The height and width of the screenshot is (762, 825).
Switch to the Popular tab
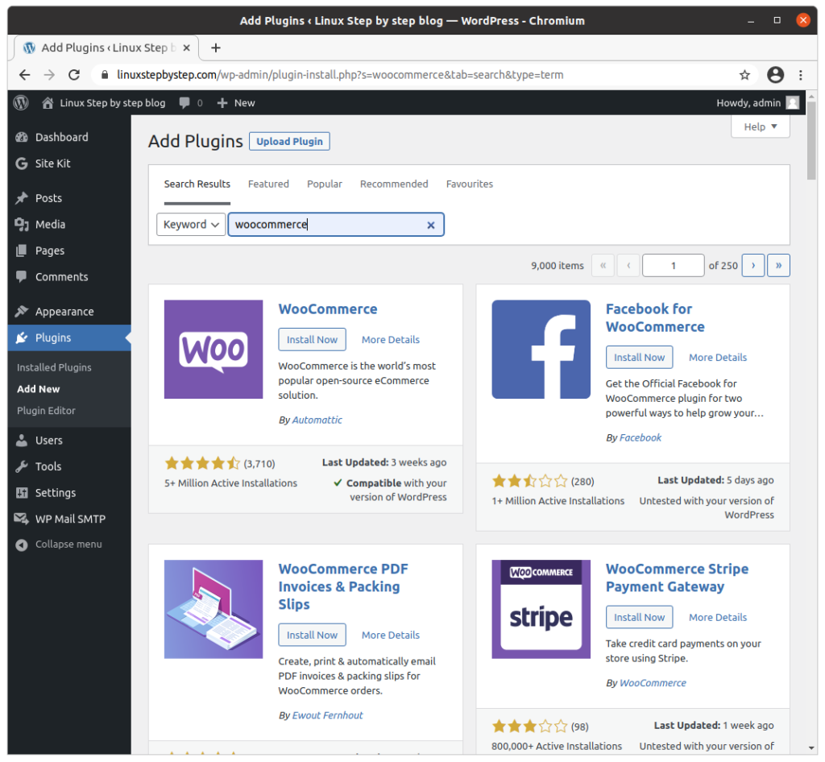pyautogui.click(x=325, y=184)
